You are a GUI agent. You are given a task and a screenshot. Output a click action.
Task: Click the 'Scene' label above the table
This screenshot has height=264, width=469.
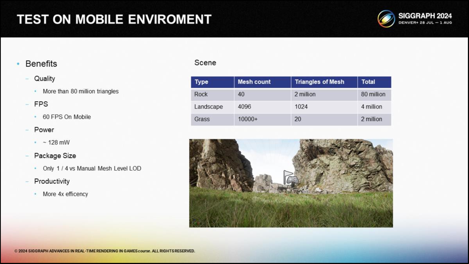205,63
